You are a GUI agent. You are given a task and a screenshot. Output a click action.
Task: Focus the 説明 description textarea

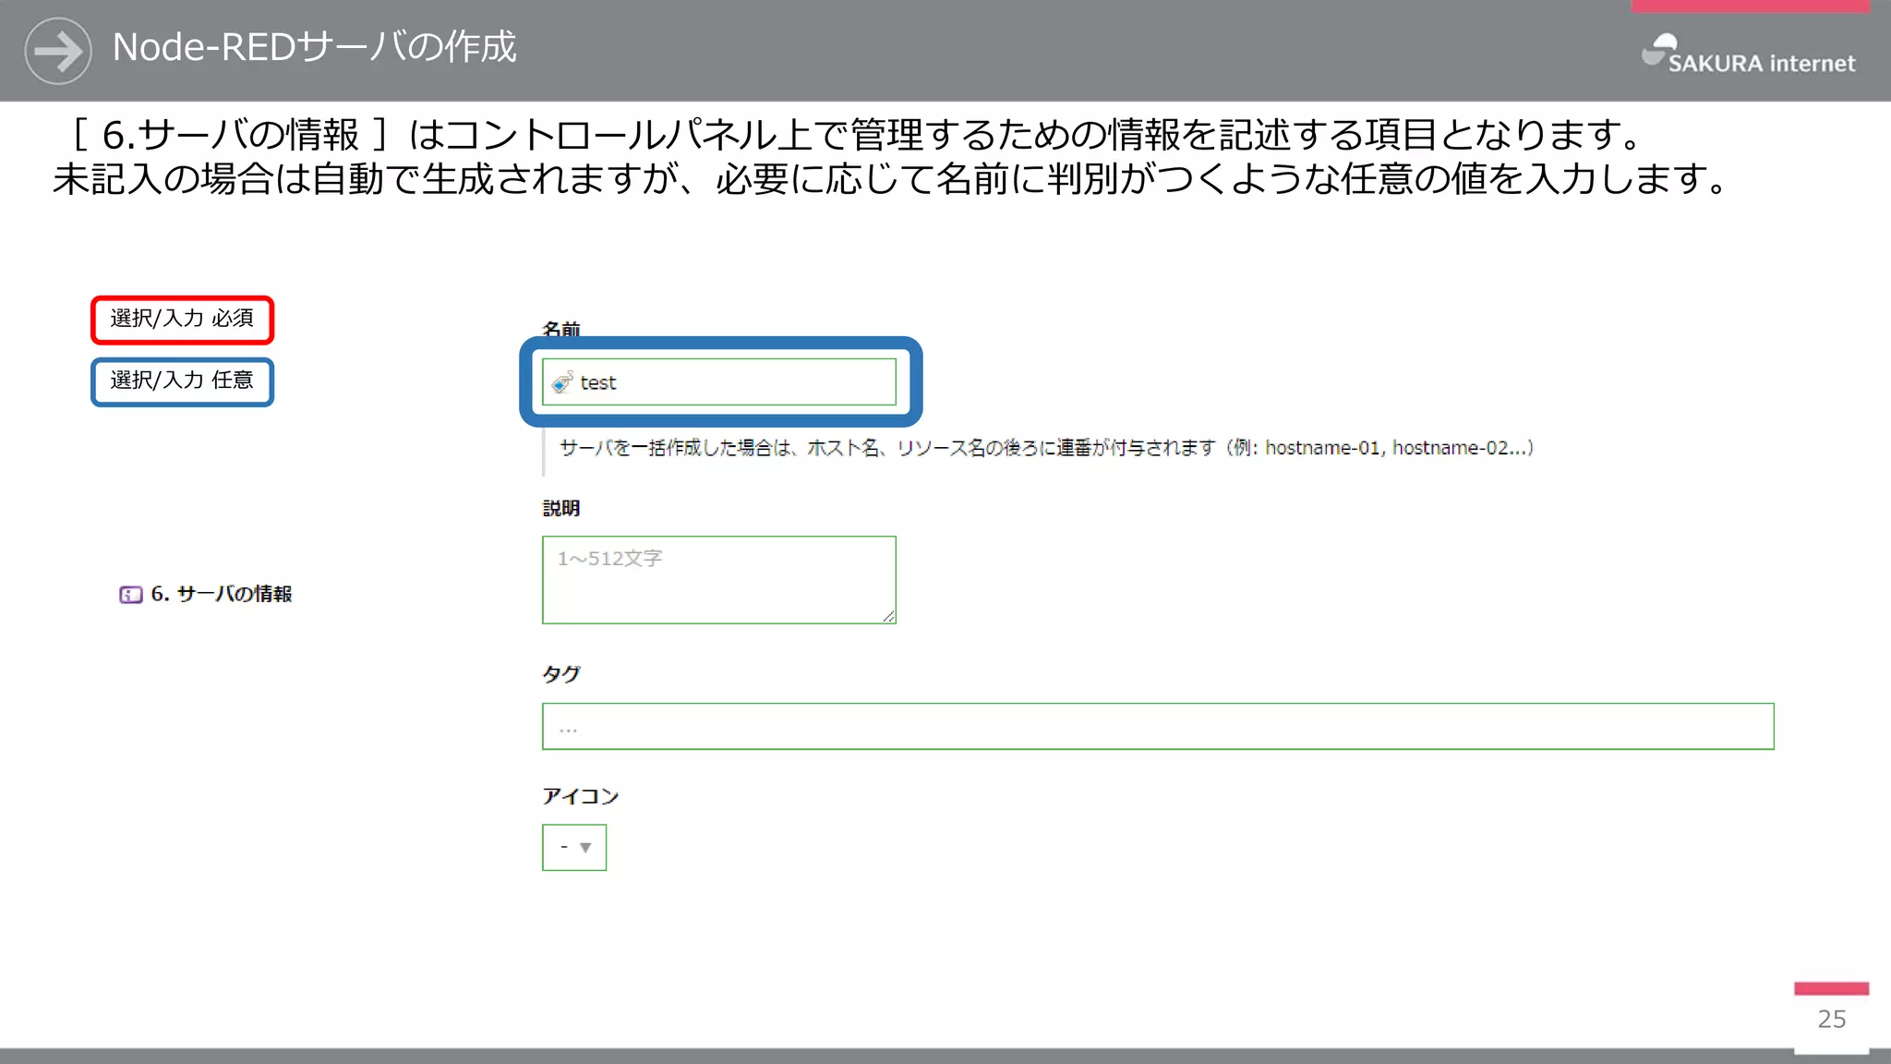point(718,580)
